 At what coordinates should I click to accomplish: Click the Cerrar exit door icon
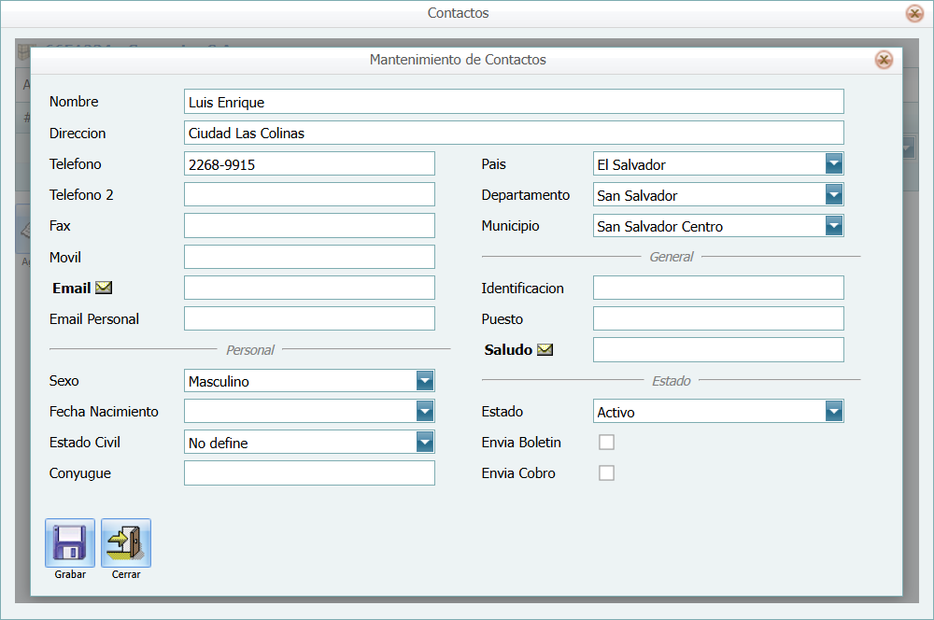click(126, 542)
